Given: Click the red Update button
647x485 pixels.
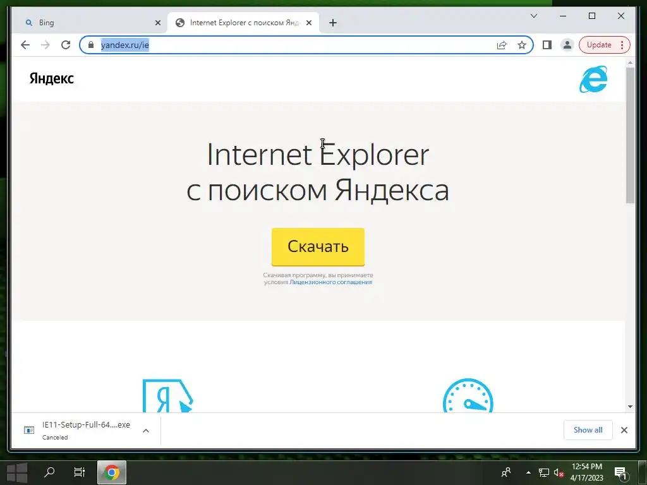Looking at the screenshot, I should point(599,45).
